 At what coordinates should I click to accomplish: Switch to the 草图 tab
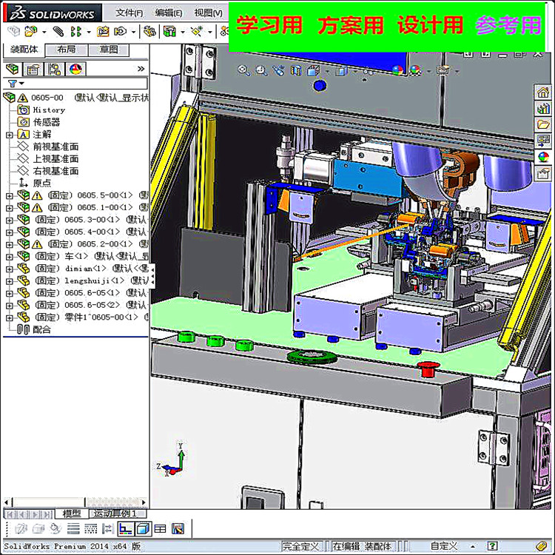click(x=109, y=50)
